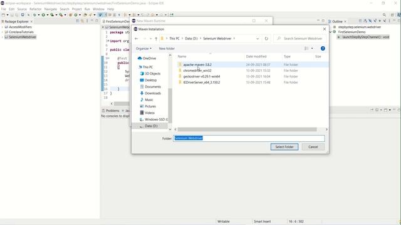Click the Sort icon in Outline toolbar
The width and height of the screenshot is (401, 225).
[x=365, y=21]
